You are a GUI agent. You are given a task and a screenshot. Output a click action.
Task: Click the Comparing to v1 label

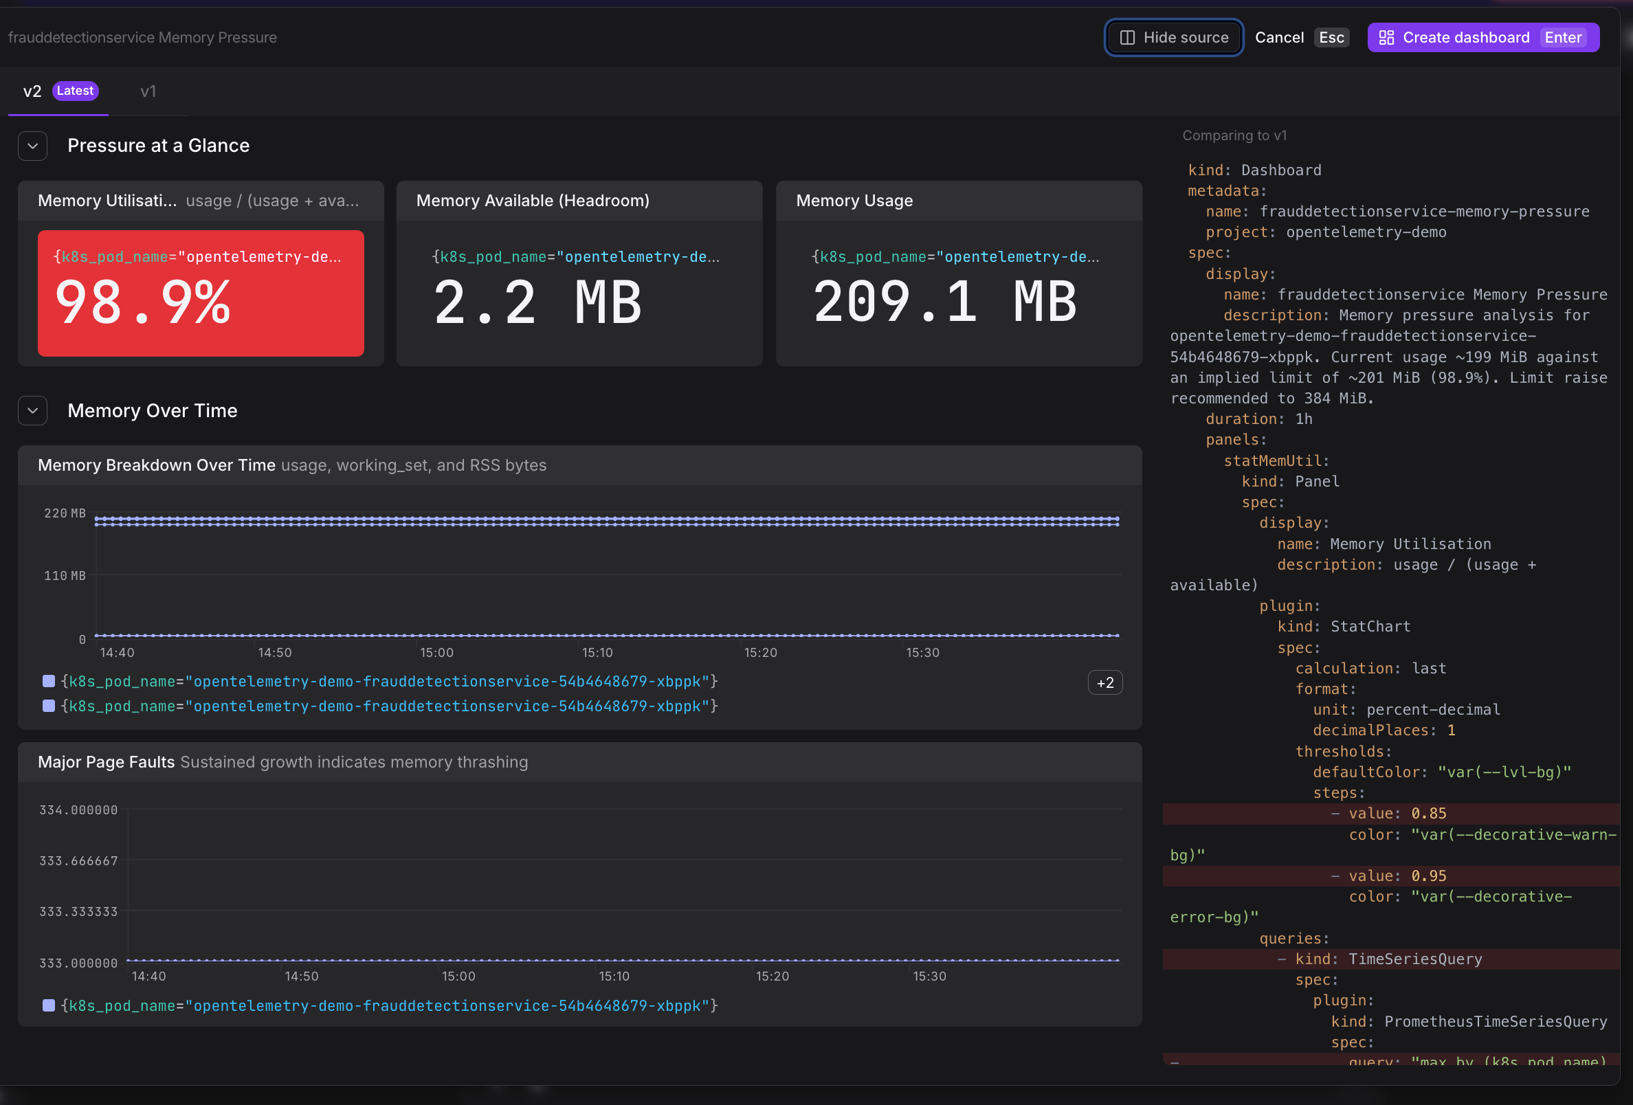pyautogui.click(x=1234, y=135)
